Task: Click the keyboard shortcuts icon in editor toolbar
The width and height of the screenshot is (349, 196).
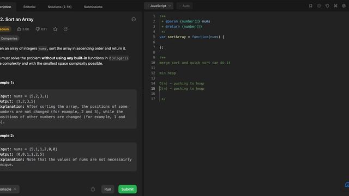Action: (x=335, y=6)
